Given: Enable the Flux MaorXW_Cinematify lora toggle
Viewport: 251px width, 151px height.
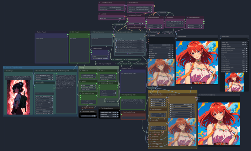Looking at the screenshot, I should (x=116, y=49).
